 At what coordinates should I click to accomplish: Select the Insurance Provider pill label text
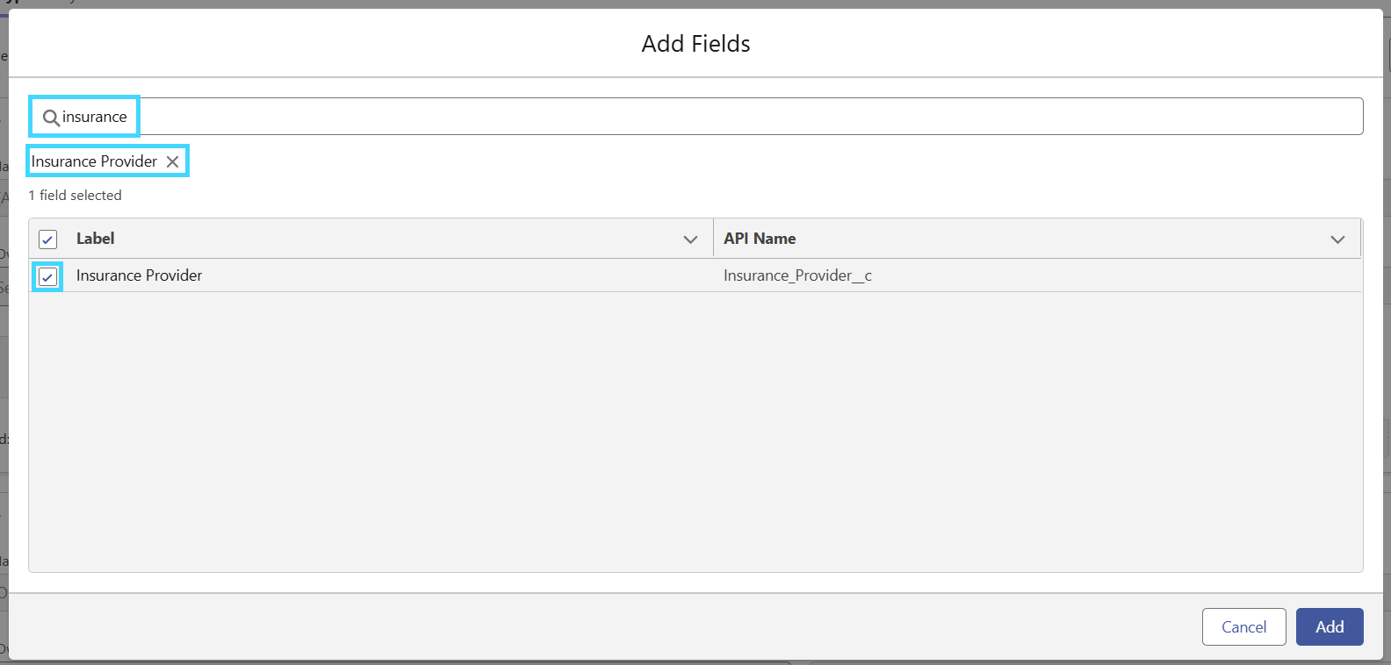[94, 161]
